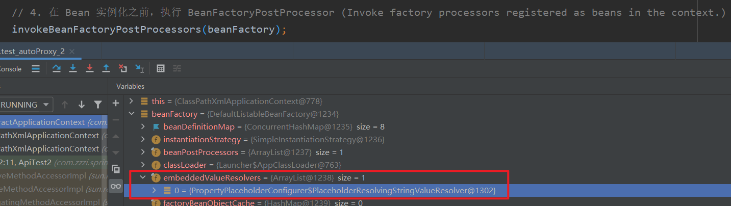Screen dimensions: 731x206
Task: Click the red Force Step Into icon
Action: [x=90, y=68]
